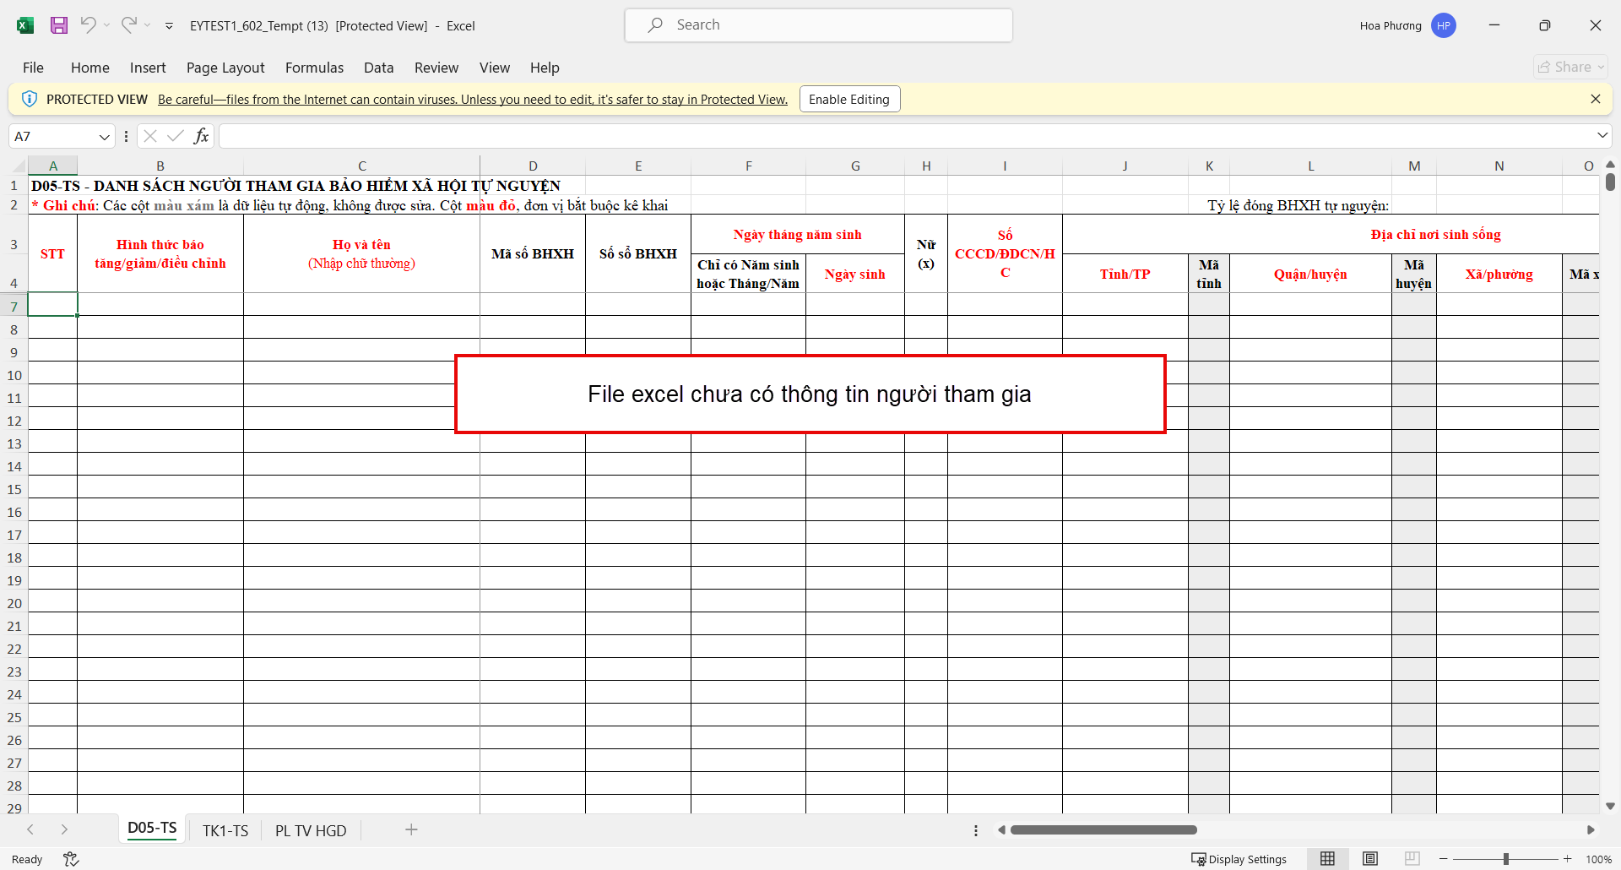The image size is (1621, 870).
Task: Add a new sheet with plus icon
Action: tap(411, 830)
